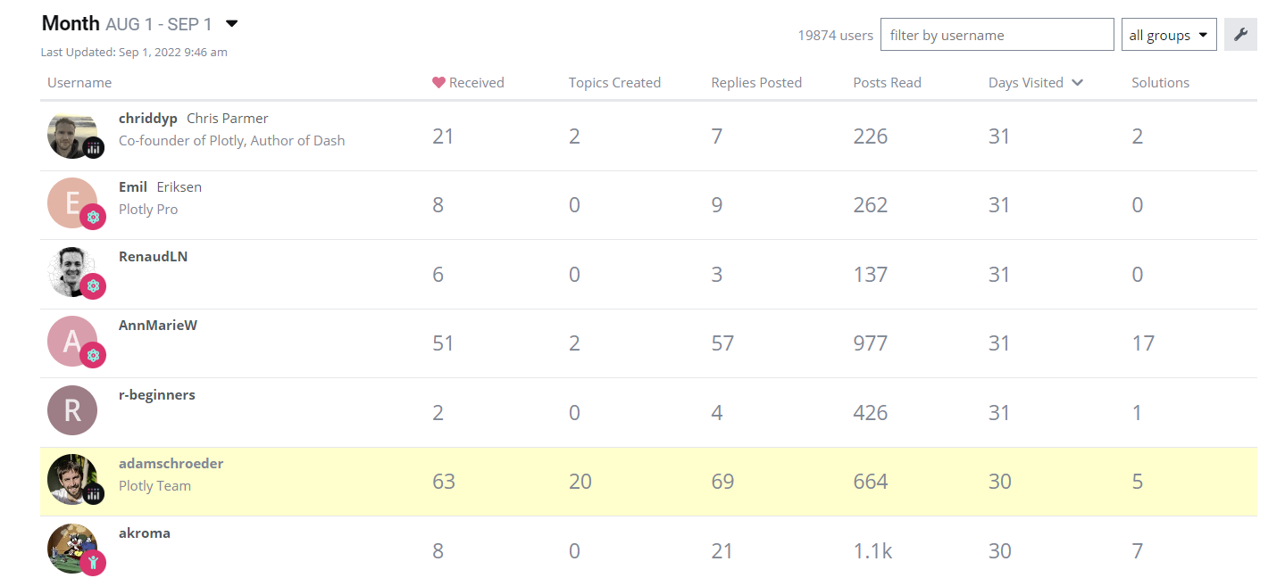Click the heart icon in Received header

pos(438,82)
